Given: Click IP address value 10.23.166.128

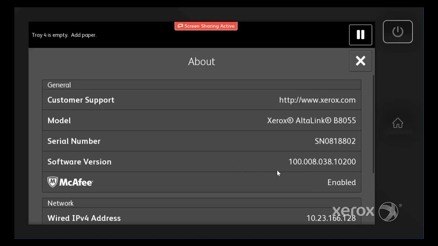Looking at the screenshot, I should tap(331, 218).
